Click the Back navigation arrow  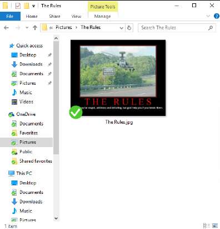pyautogui.click(x=6, y=28)
